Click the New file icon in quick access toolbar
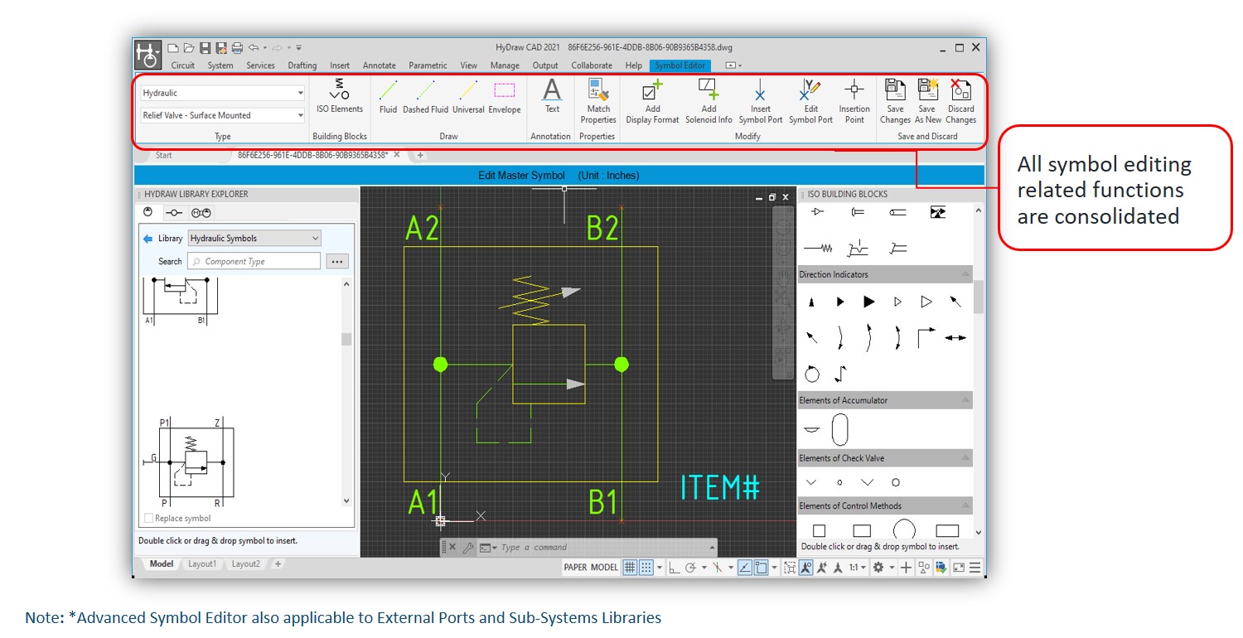 (173, 48)
